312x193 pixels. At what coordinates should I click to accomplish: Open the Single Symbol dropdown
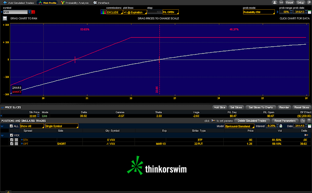61,126
